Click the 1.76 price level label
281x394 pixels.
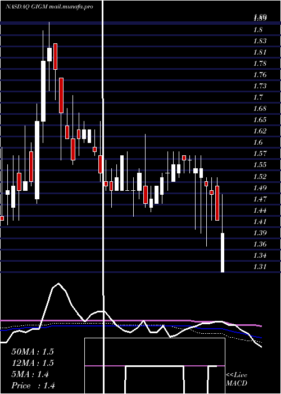click(x=260, y=75)
